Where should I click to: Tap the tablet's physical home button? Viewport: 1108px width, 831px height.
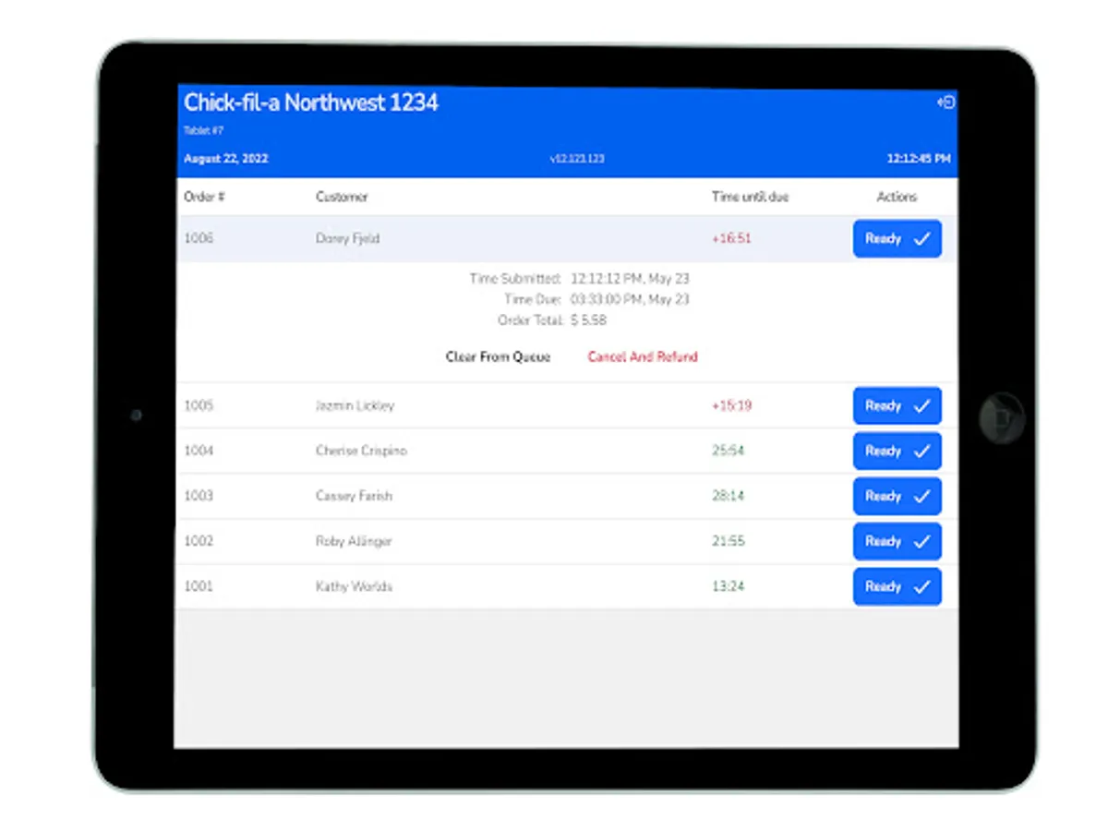(x=1002, y=417)
